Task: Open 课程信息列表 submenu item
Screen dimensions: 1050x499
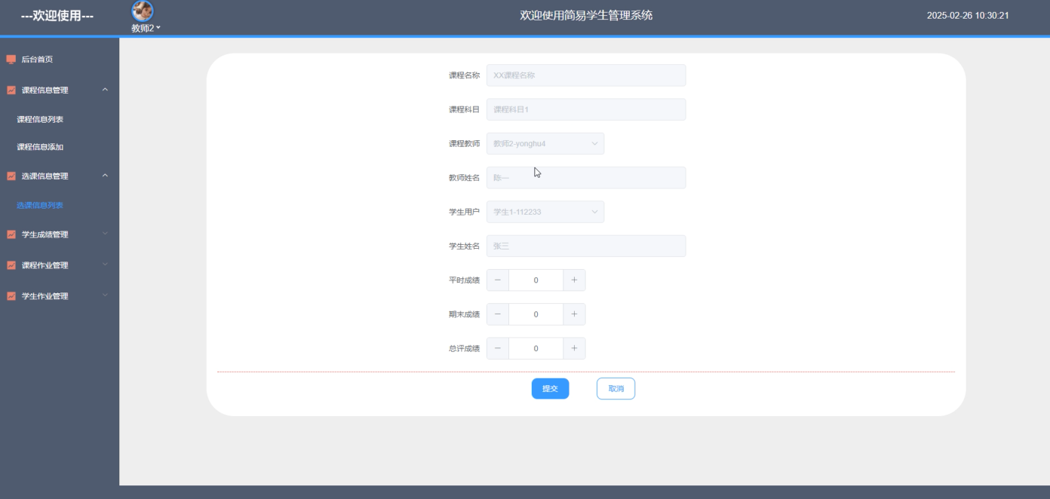Action: (x=40, y=119)
